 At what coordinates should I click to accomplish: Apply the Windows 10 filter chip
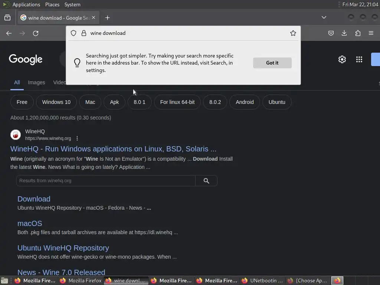[x=56, y=102]
